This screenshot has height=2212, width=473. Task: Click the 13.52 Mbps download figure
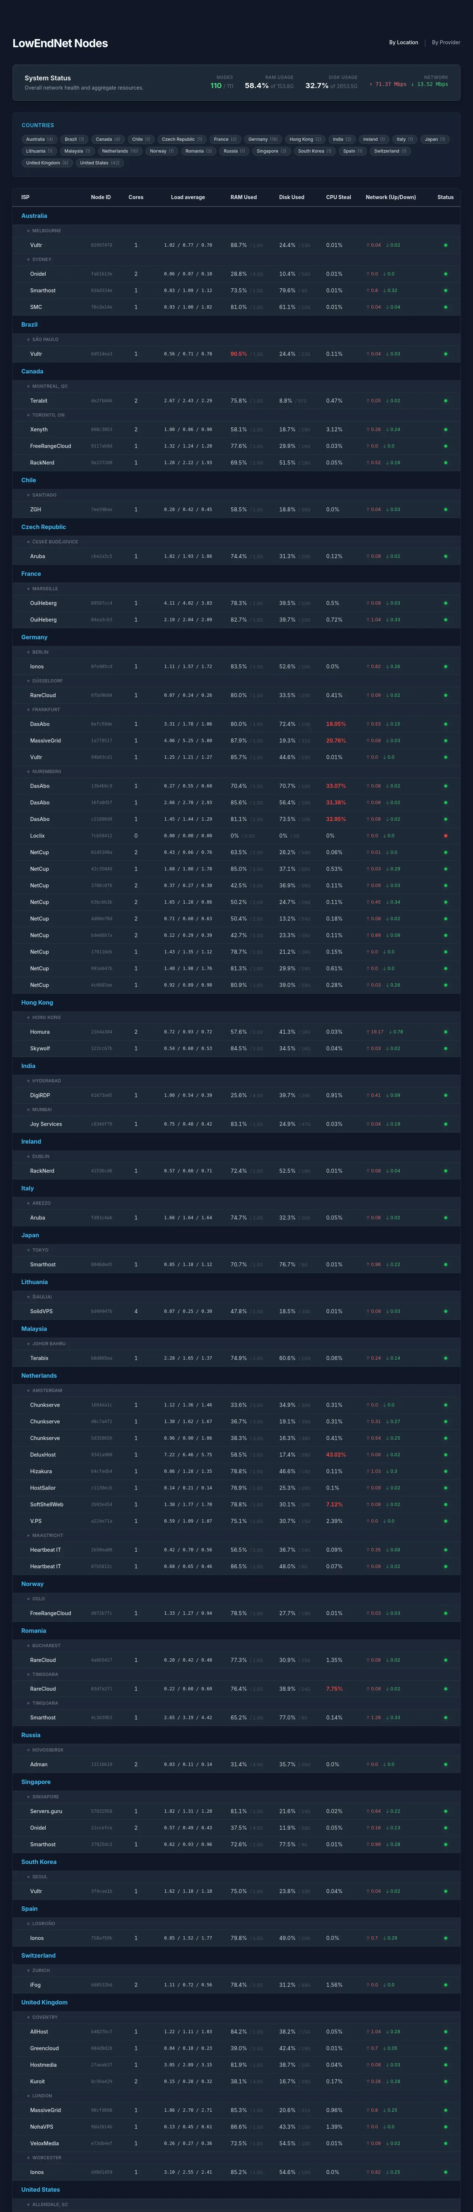click(429, 84)
